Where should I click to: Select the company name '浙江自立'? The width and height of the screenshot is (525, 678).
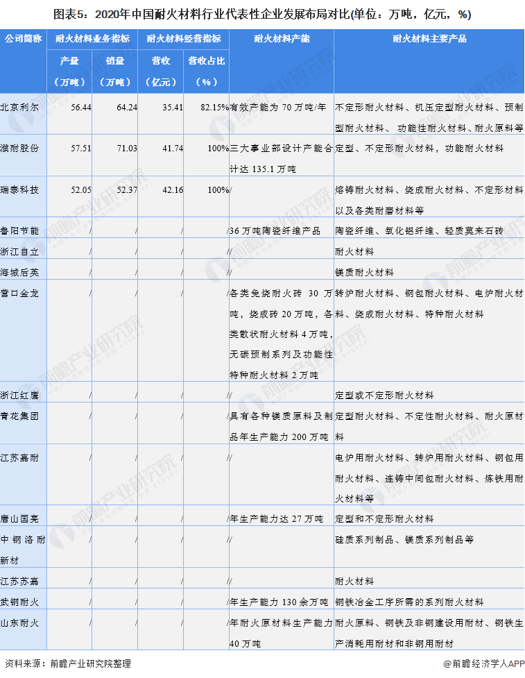point(19,252)
